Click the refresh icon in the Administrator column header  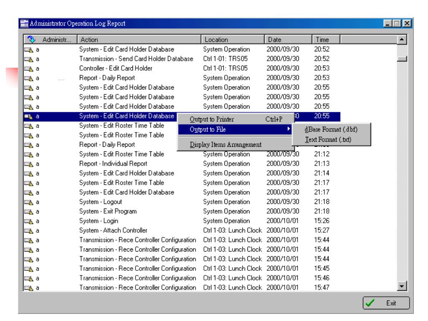coord(31,40)
